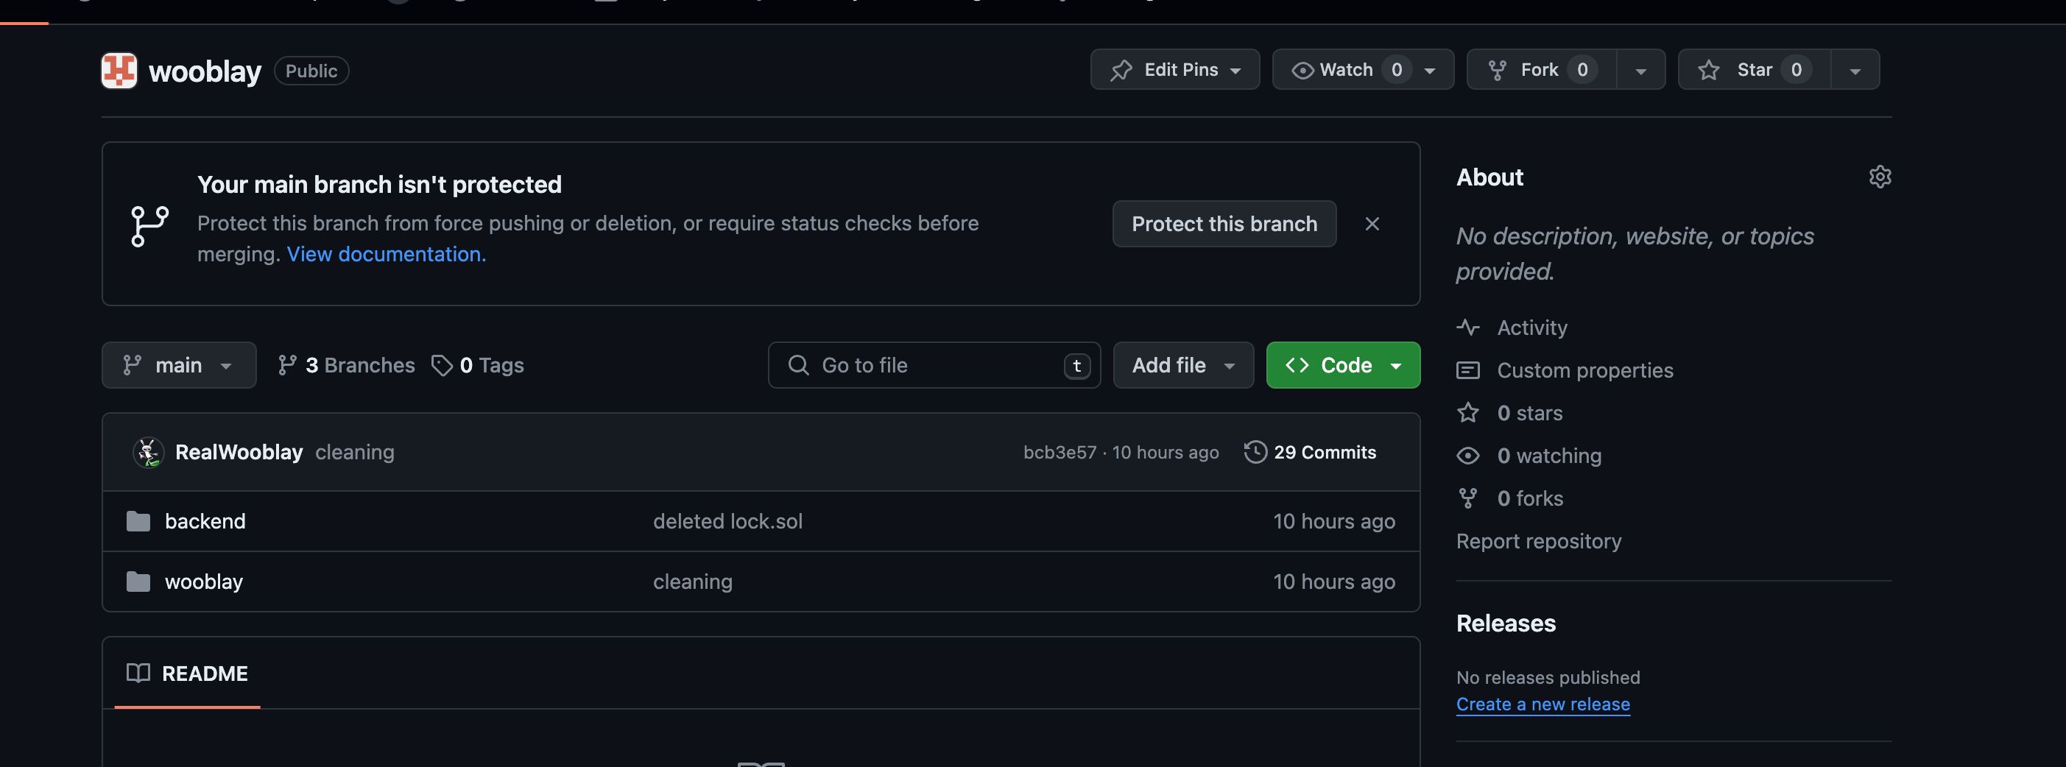Dismiss the branch protection banner
The width and height of the screenshot is (2066, 767).
pyautogui.click(x=1372, y=224)
